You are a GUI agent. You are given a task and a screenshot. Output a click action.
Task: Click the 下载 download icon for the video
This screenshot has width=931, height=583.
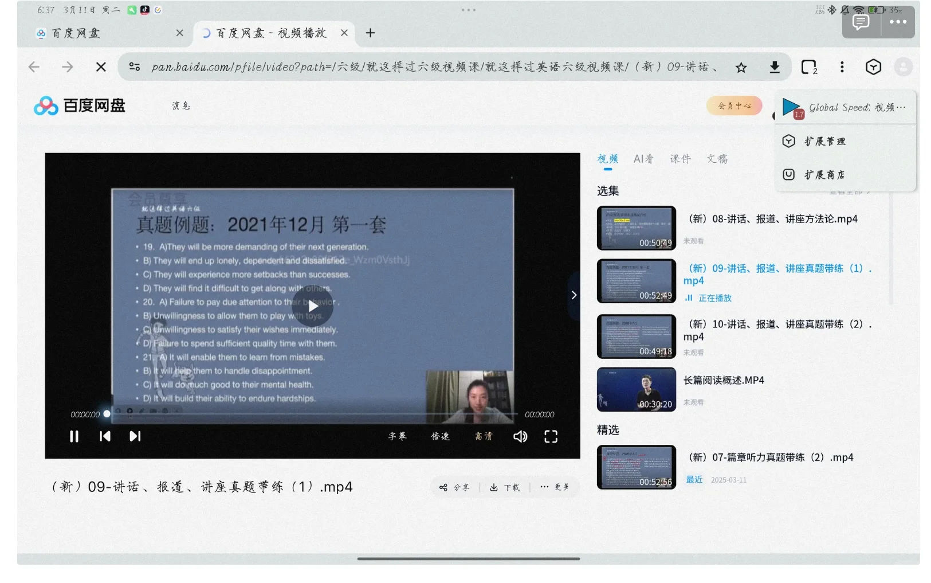point(504,487)
